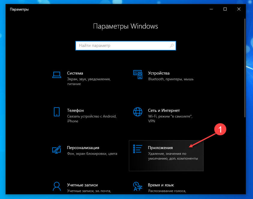The height and width of the screenshot is (199, 253).
Task: Open the Персонализация heading
Action: click(x=83, y=148)
